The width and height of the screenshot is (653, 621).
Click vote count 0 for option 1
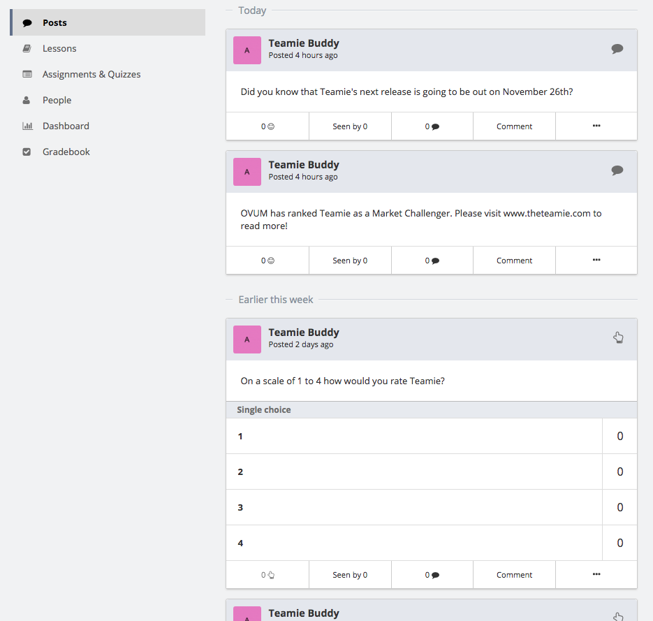pos(619,436)
